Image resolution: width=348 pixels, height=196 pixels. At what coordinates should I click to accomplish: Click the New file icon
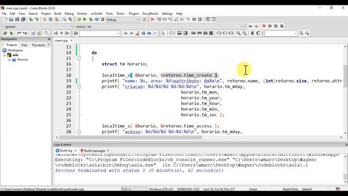pos(5,20)
